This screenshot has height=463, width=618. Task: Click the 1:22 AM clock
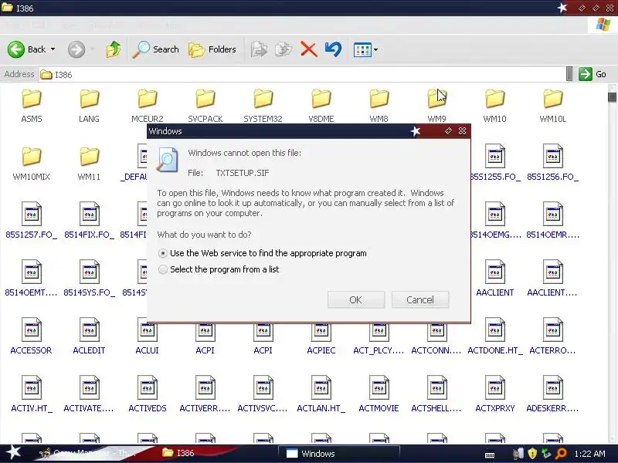coord(589,454)
